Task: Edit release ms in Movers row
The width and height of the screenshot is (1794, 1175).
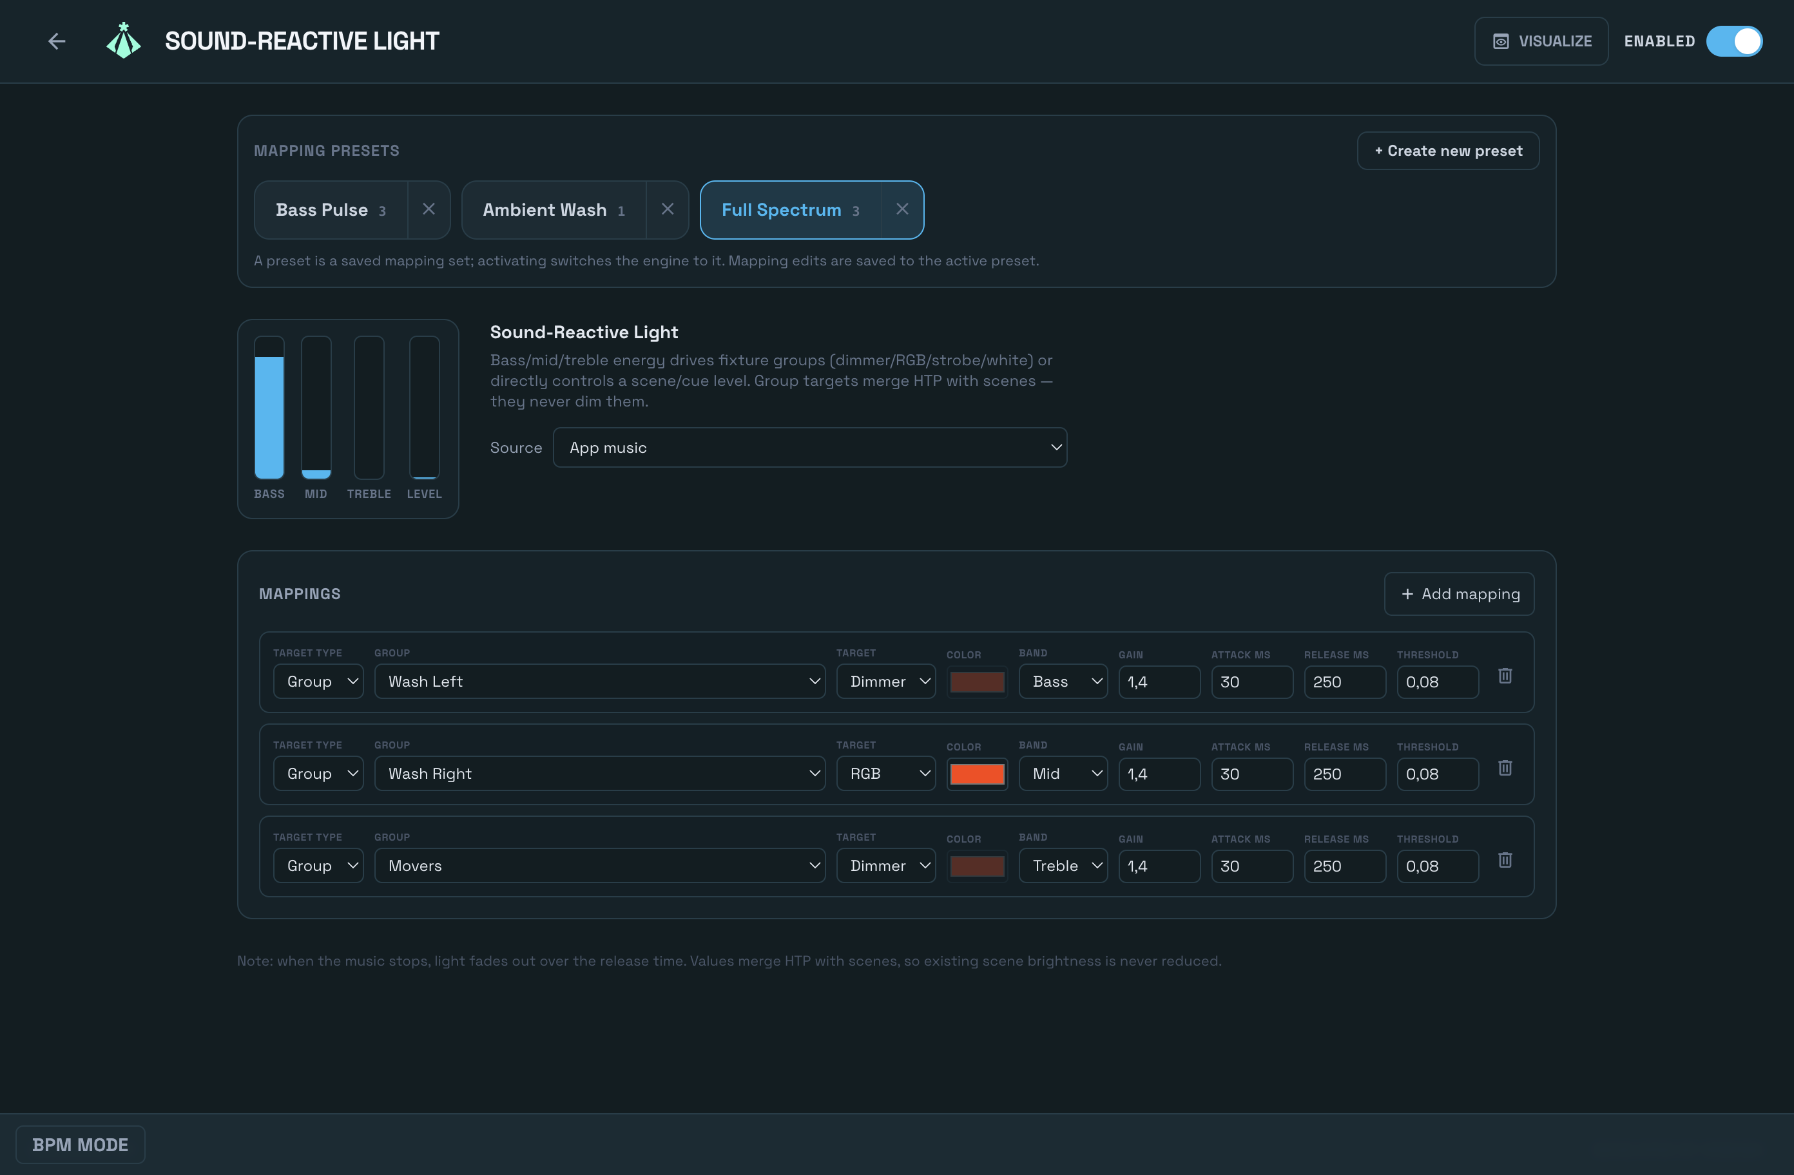Action: tap(1344, 866)
